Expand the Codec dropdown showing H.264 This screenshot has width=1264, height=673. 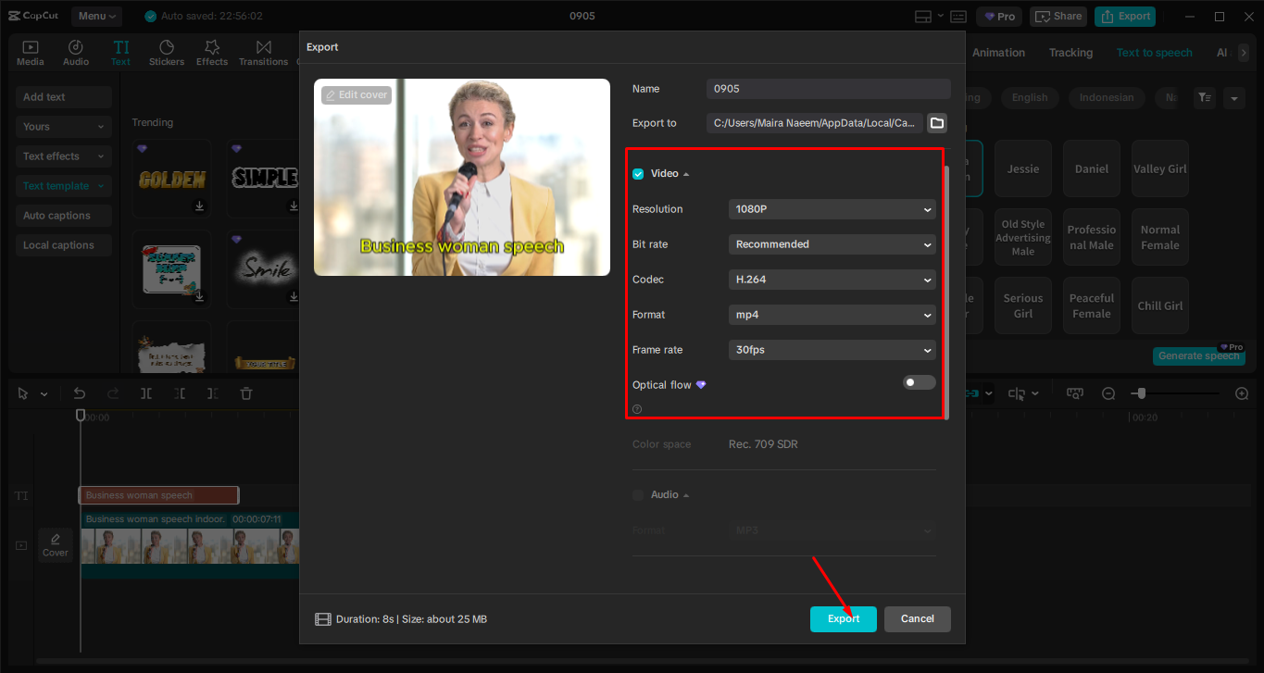pyautogui.click(x=831, y=279)
